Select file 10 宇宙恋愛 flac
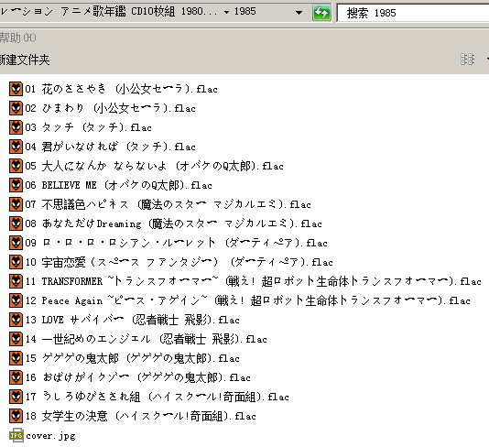489x447 pixels. 179,262
